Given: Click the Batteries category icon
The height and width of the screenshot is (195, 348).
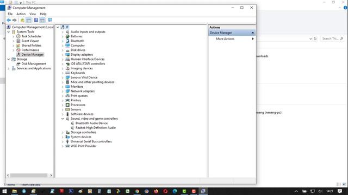Looking at the screenshot, I should [x=67, y=36].
